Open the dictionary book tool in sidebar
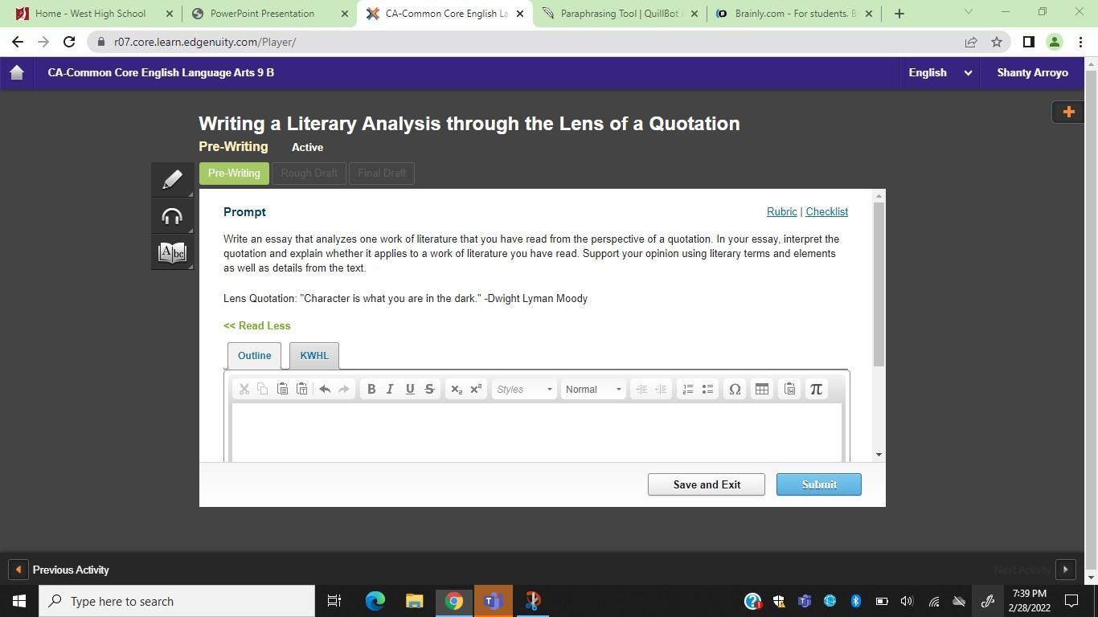 click(x=172, y=253)
